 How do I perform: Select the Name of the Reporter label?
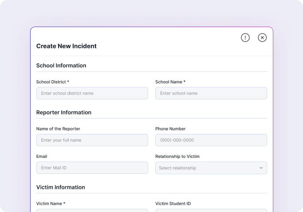point(58,129)
